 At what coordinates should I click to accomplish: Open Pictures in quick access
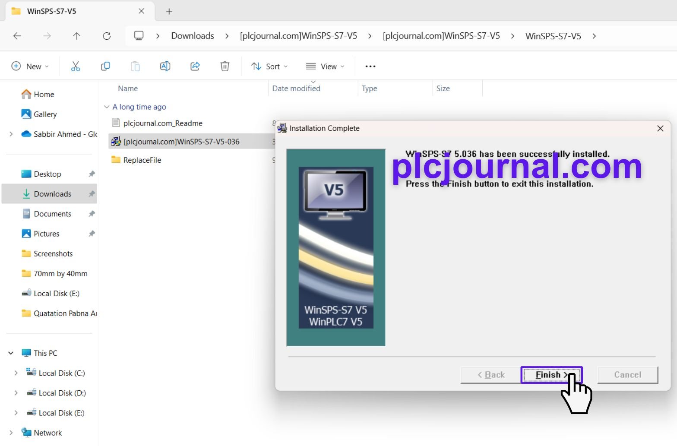46,233
